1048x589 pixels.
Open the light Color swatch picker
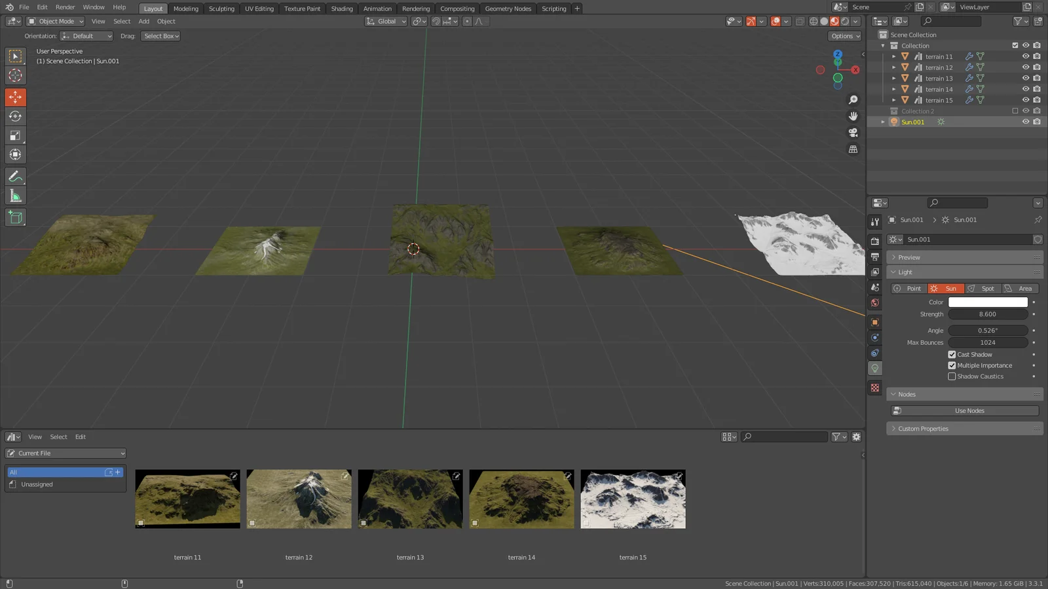pos(988,302)
